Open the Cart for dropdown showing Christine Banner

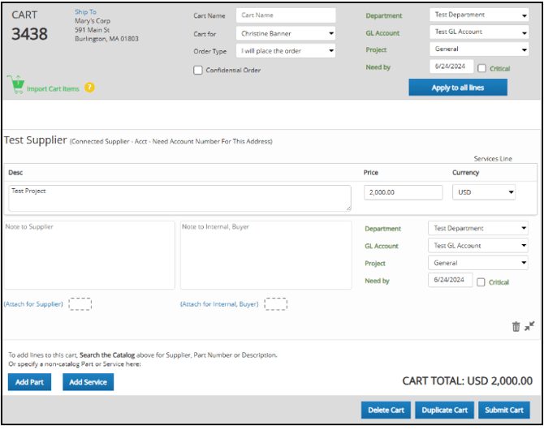pyautogui.click(x=286, y=33)
